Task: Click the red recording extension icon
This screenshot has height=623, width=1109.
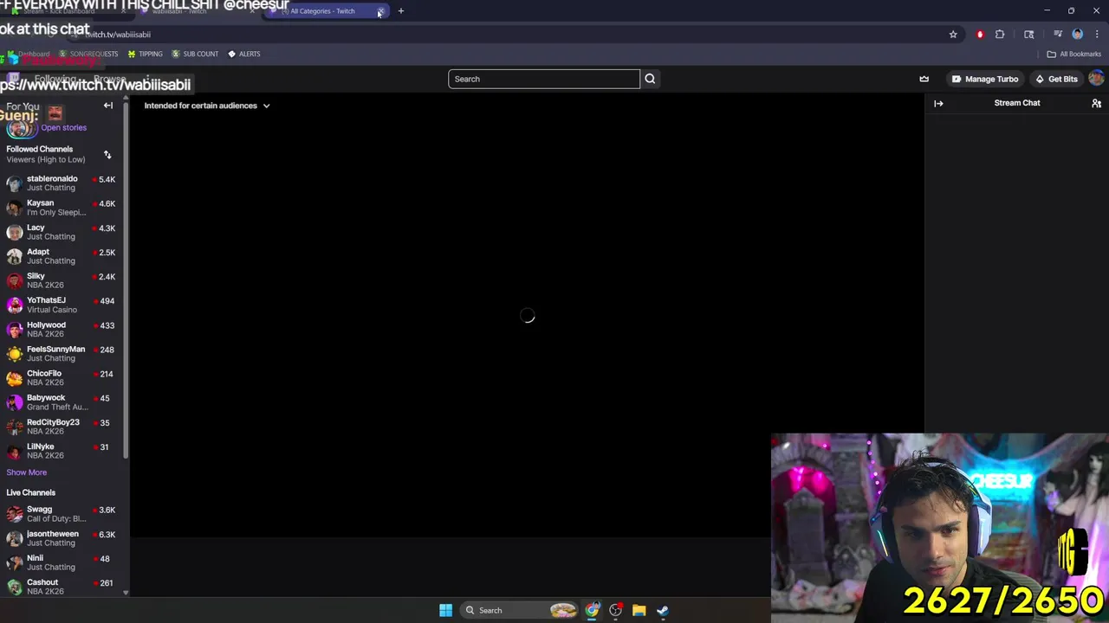Action: point(980,35)
